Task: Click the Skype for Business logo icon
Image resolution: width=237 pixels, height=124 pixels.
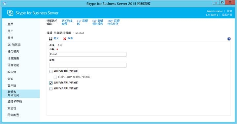Action: (10, 13)
